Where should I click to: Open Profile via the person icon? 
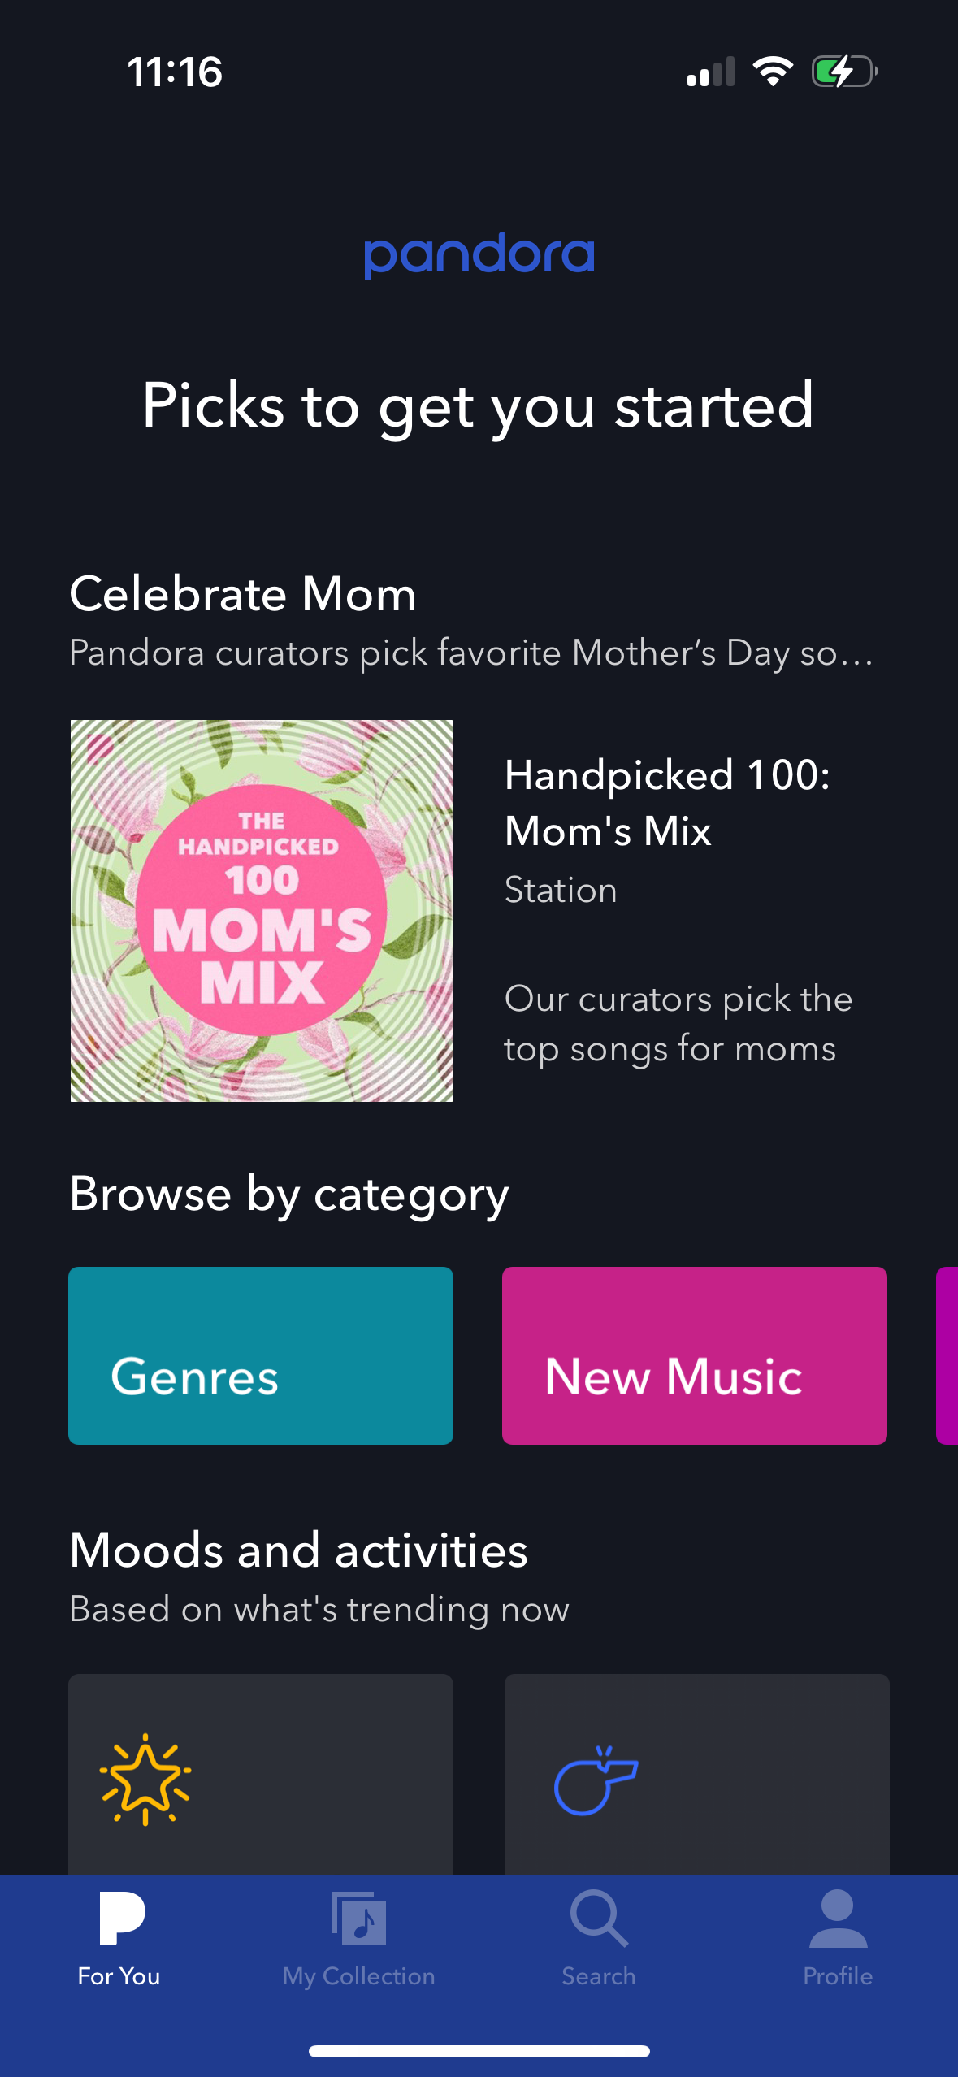(837, 1918)
